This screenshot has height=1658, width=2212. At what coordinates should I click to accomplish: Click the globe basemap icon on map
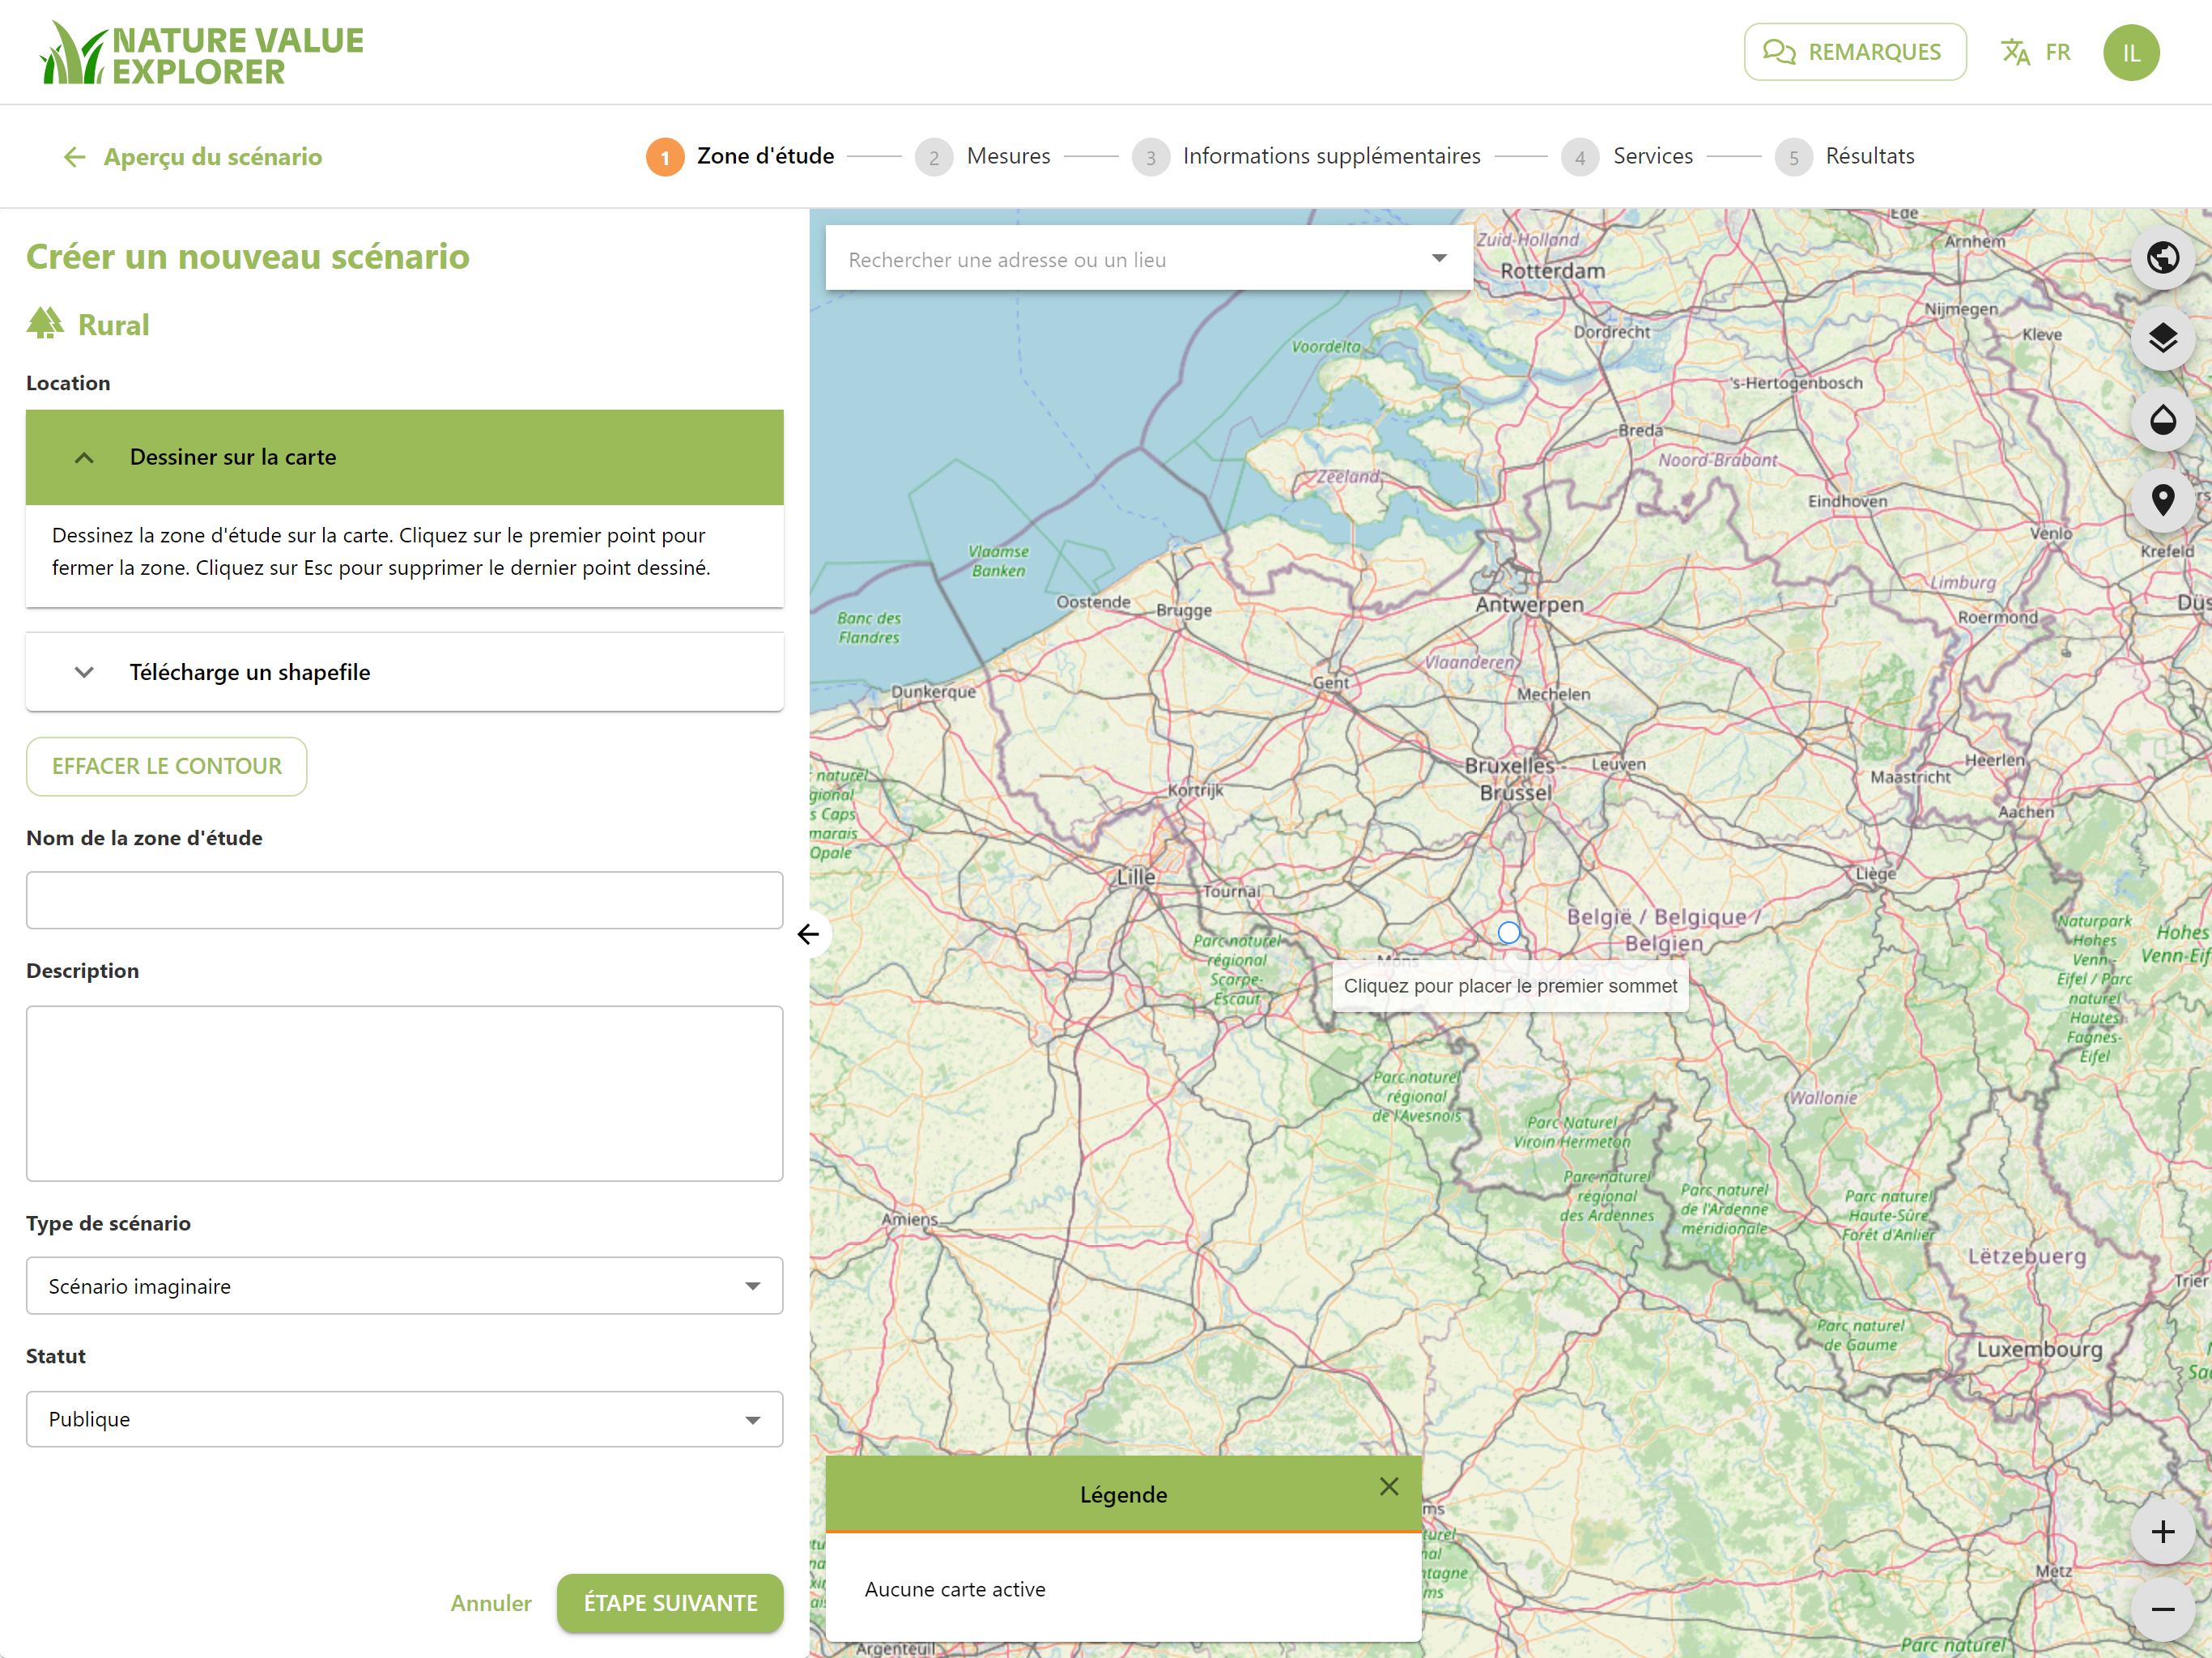pos(2162,258)
